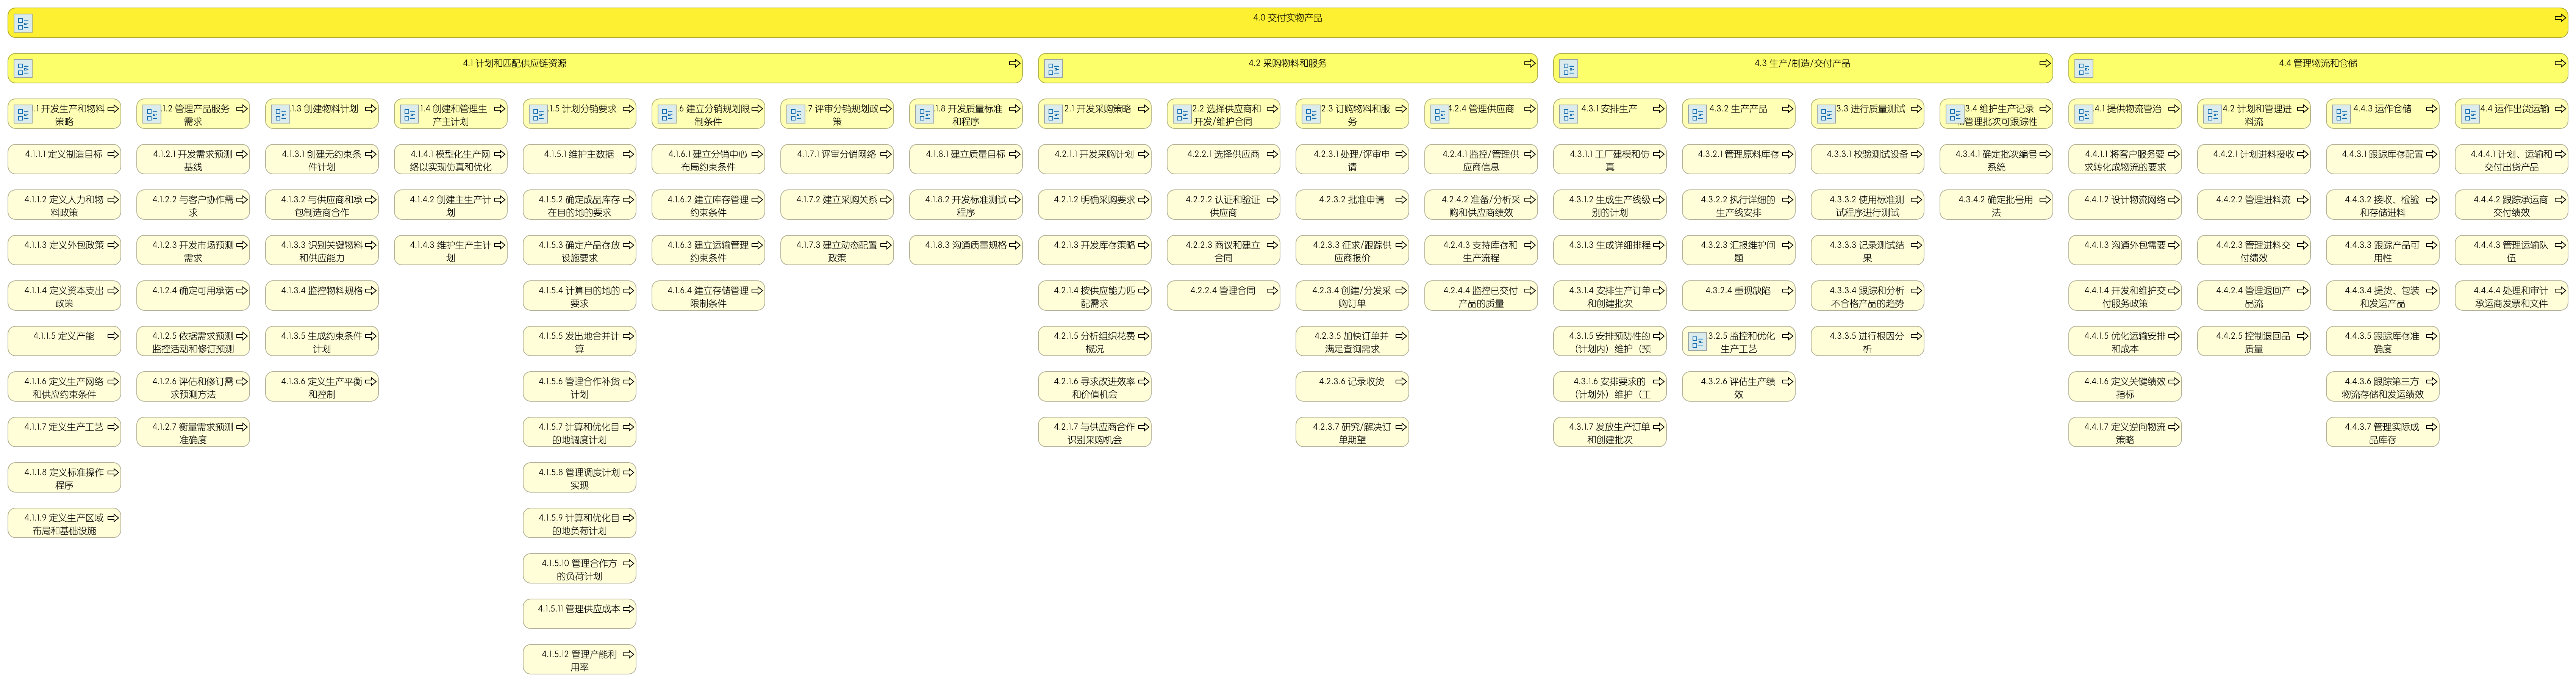Screen dimensions: 2576x682
Task: Select node 4.2.3.6 记录收货
Action: pos(1352,387)
